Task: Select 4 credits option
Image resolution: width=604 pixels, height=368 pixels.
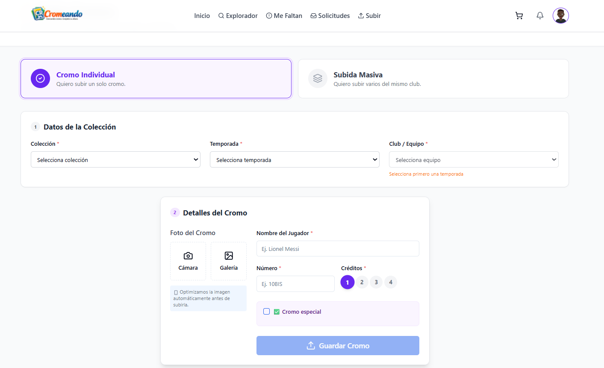Action: click(391, 282)
